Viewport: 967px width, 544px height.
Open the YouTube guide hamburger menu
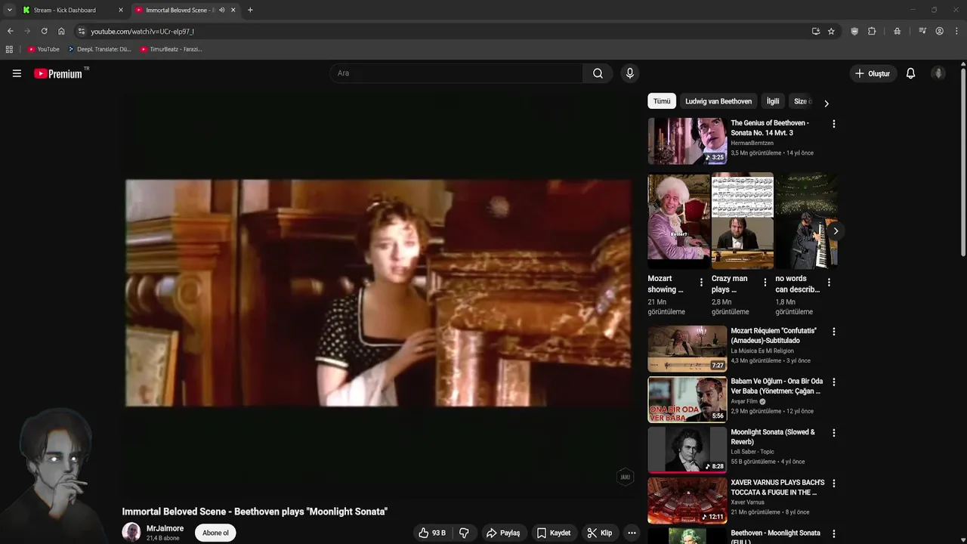pyautogui.click(x=17, y=73)
